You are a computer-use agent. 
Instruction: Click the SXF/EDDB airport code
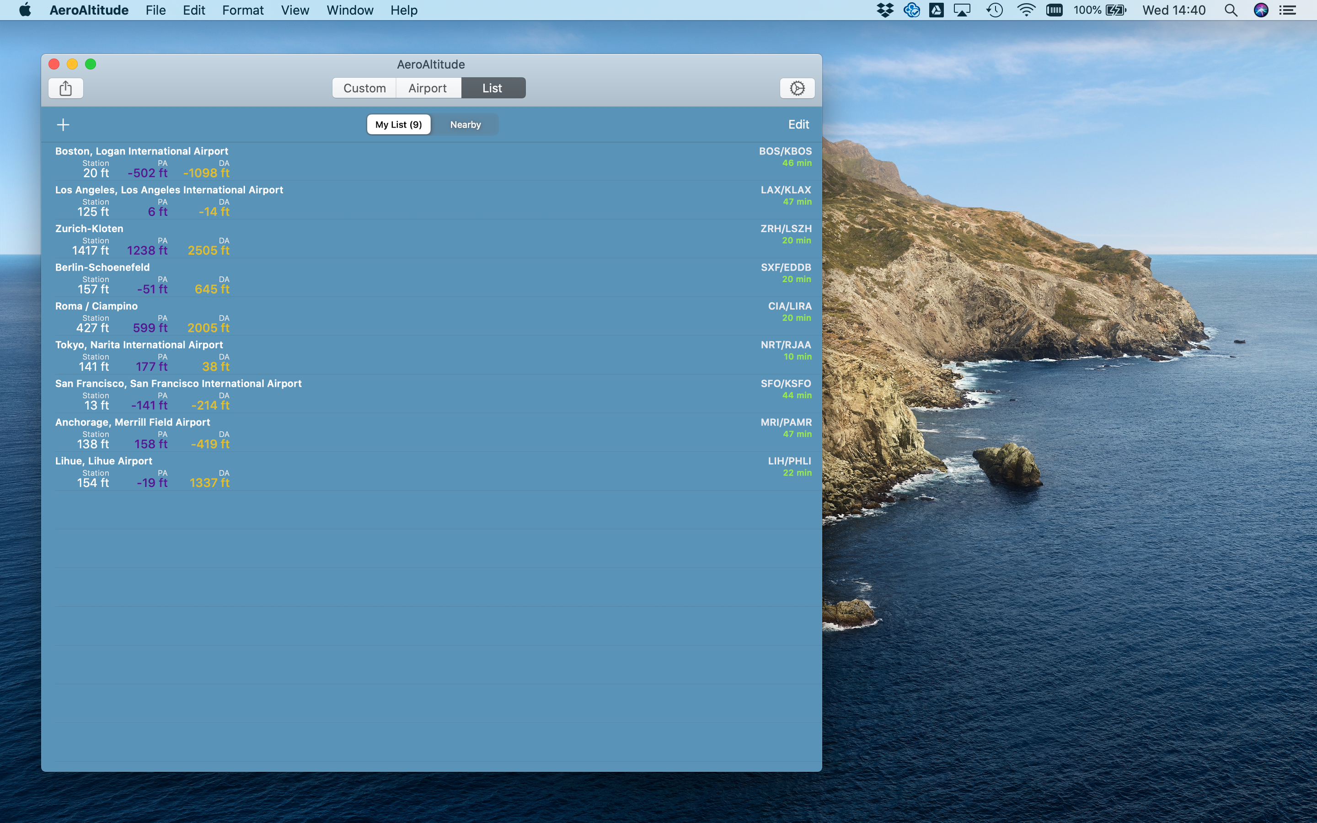pyautogui.click(x=786, y=267)
